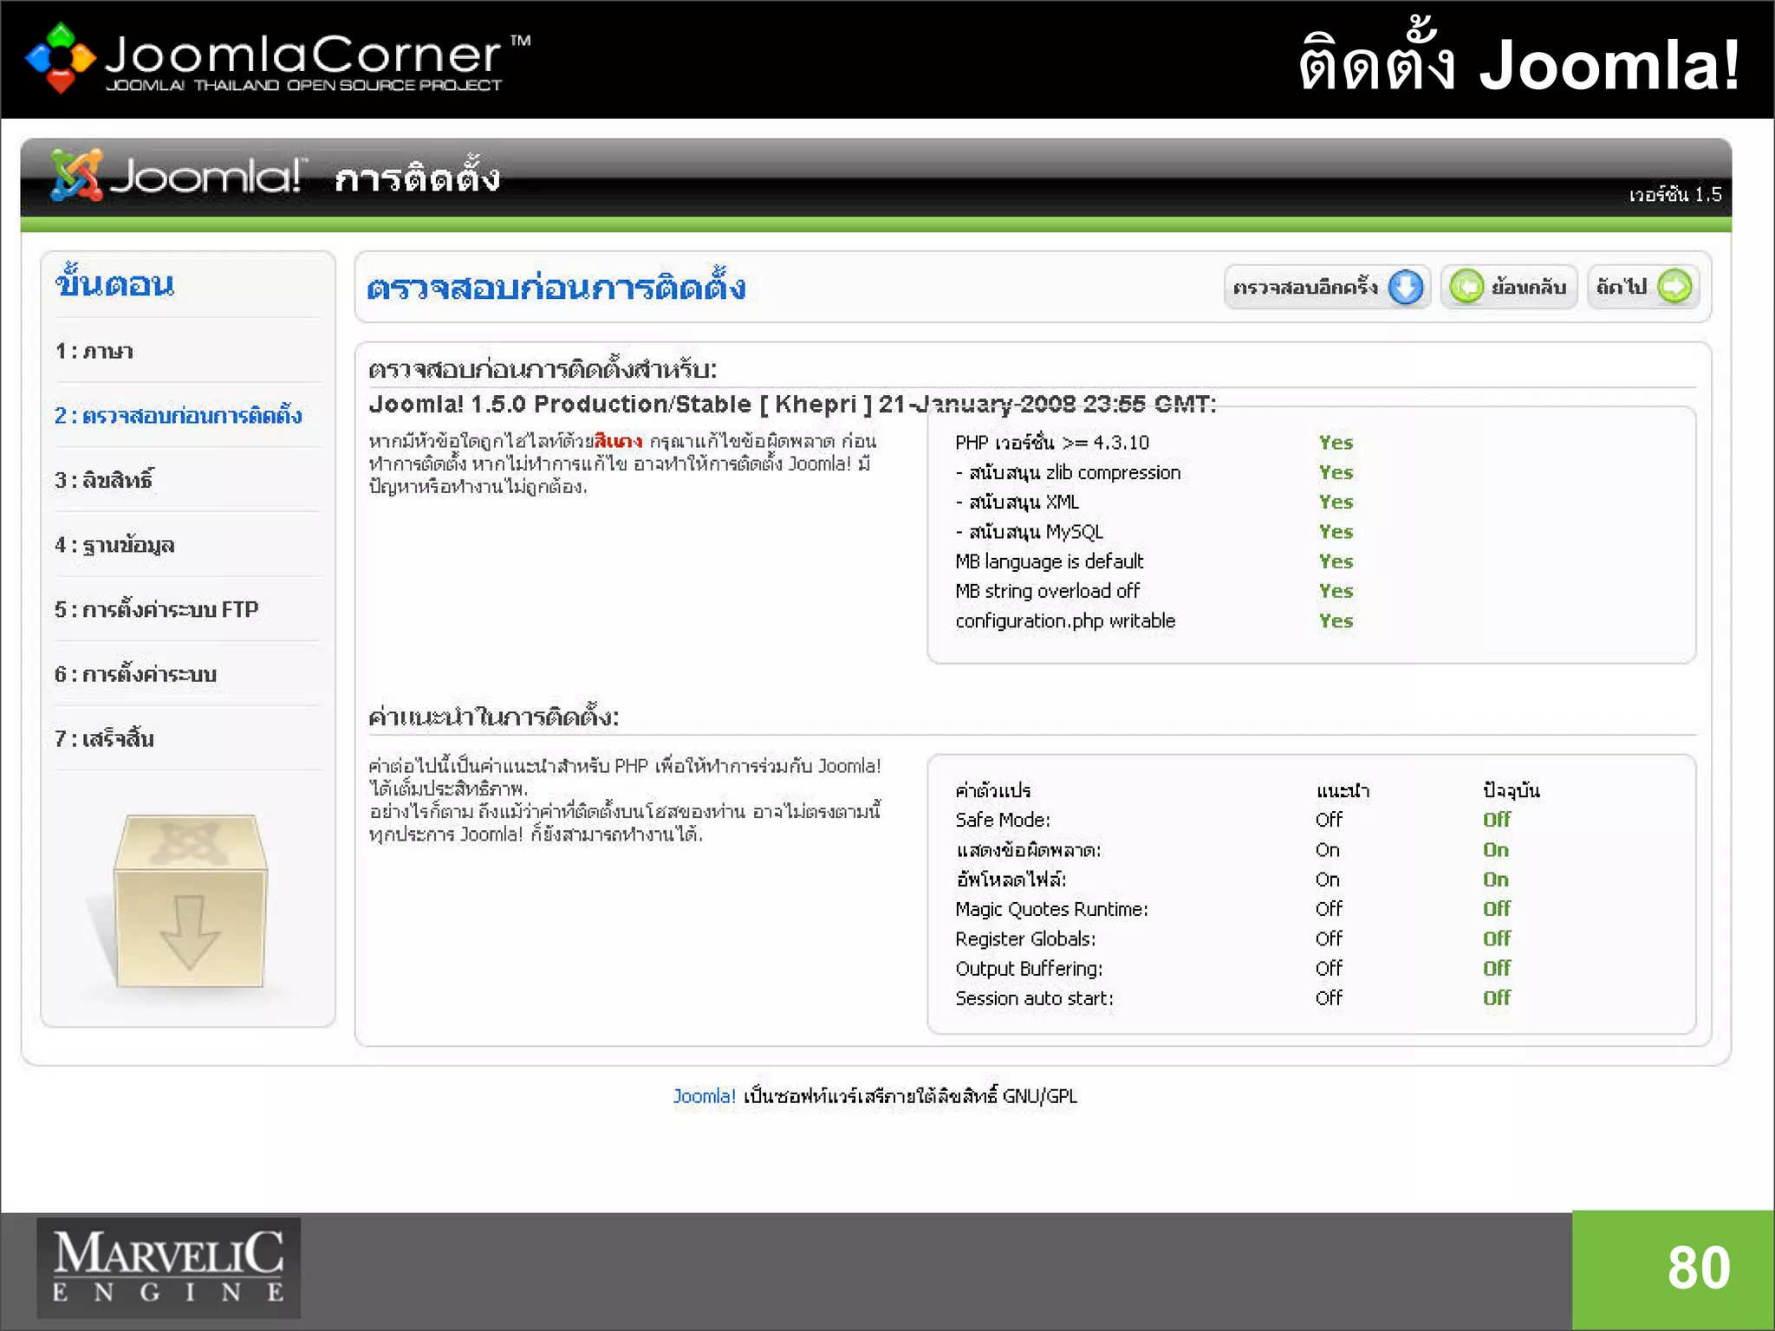Select step 4: ฐานข้อมูล
The width and height of the screenshot is (1775, 1331).
tap(114, 545)
